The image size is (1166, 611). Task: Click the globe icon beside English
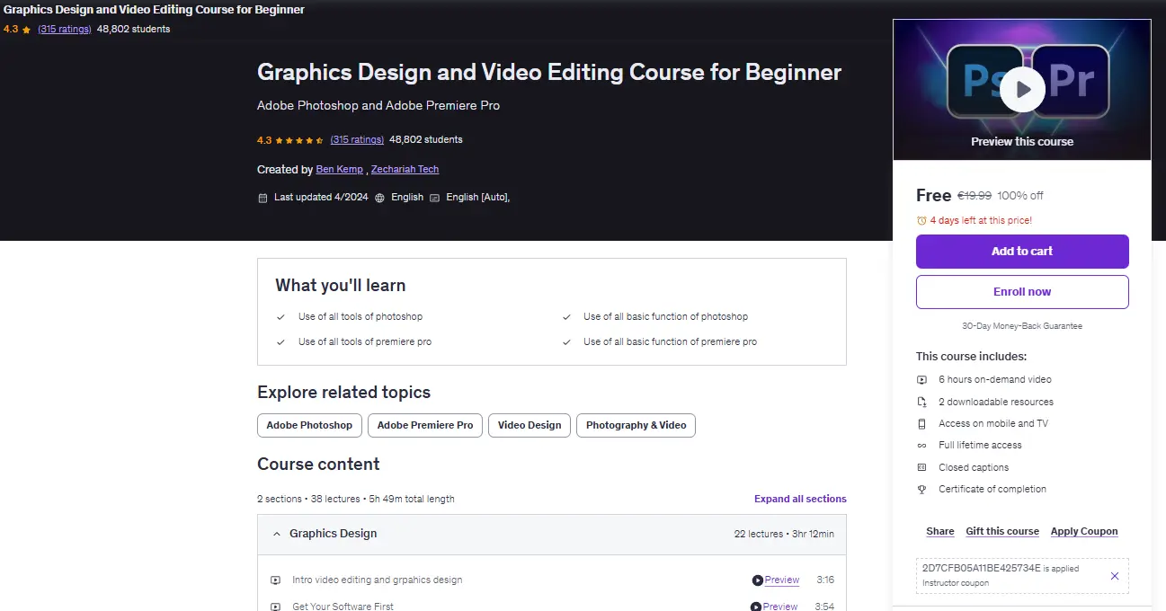380,198
